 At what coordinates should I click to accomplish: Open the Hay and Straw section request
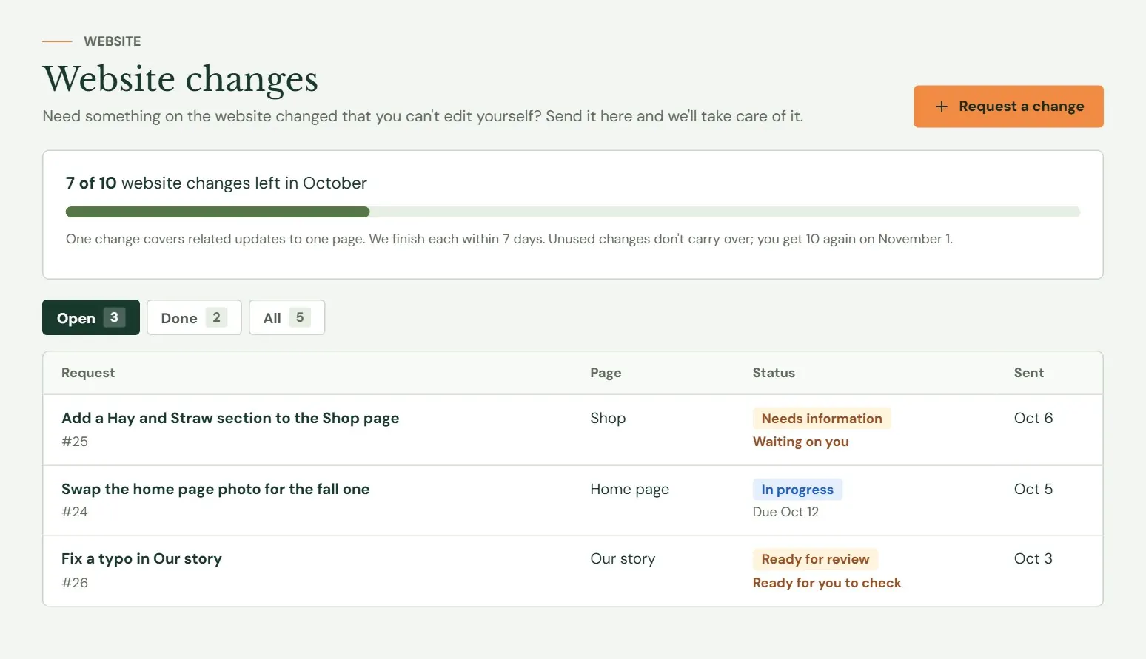point(230,418)
